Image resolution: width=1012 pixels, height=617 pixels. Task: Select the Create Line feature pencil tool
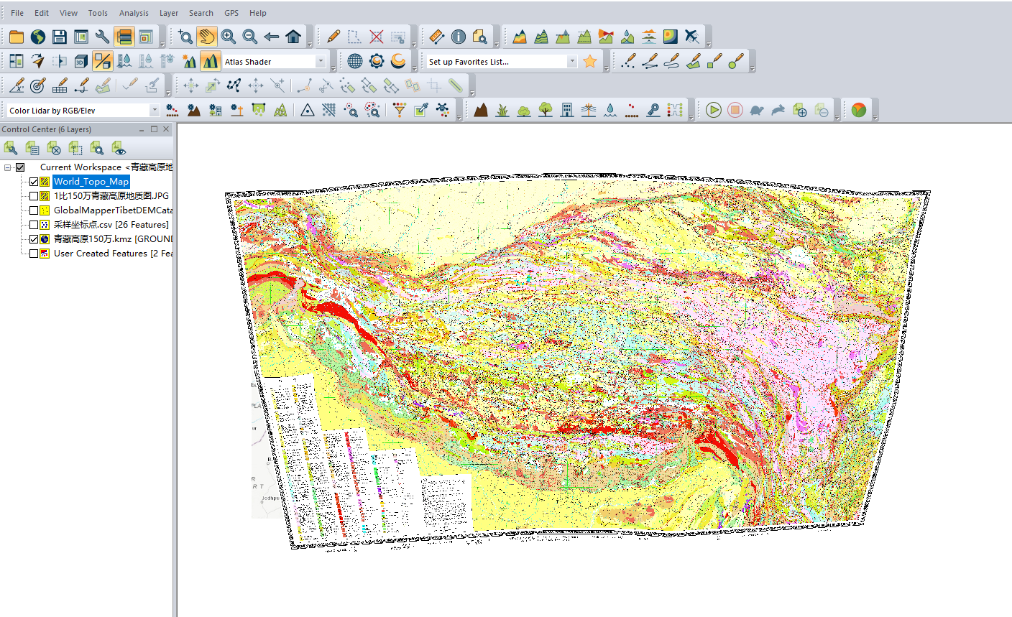650,61
